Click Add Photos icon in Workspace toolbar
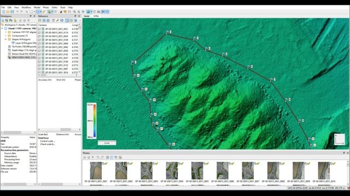Viewport: 350px width, 196px height. (x=7, y=20)
